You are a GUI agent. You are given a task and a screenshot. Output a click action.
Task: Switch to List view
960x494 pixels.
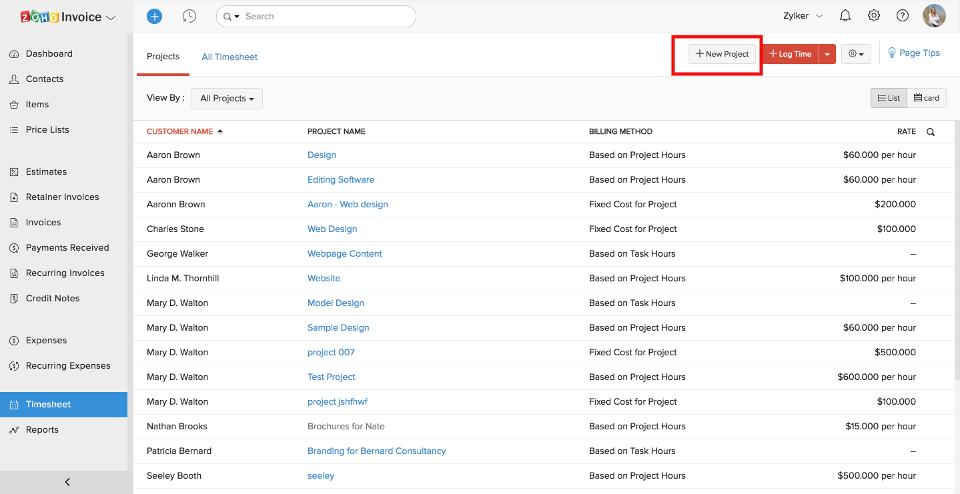889,98
